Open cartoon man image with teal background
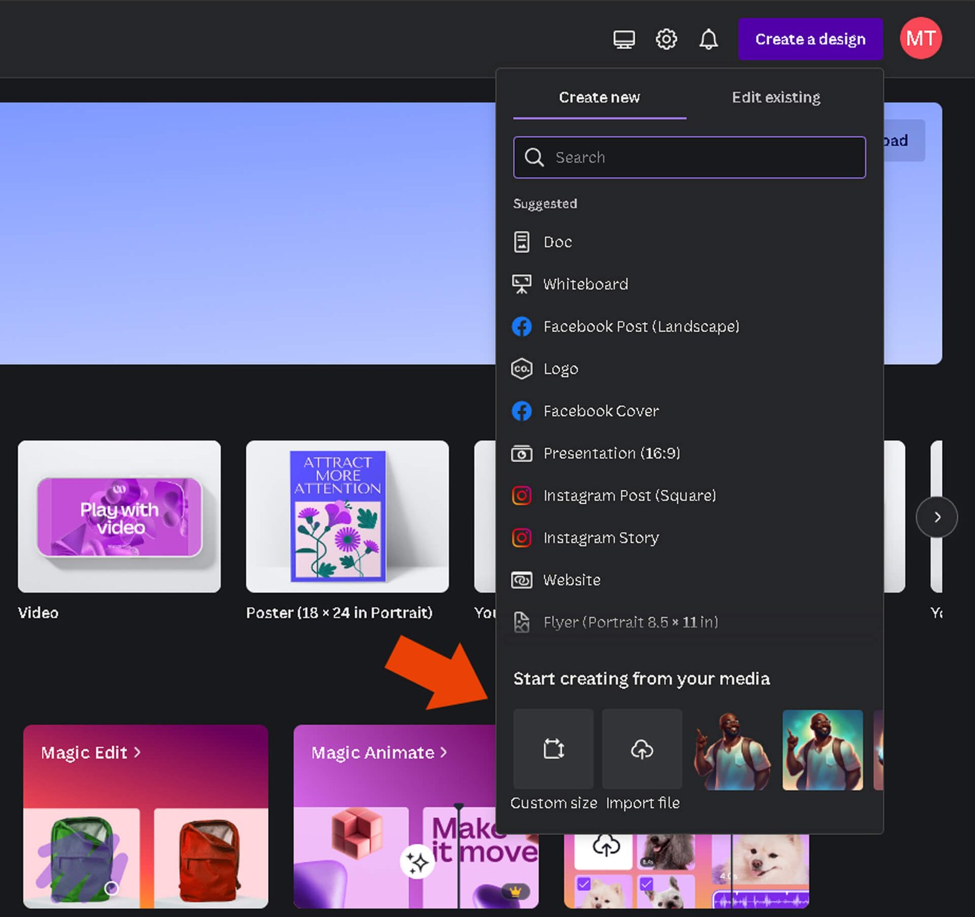This screenshot has width=975, height=917. coord(823,750)
